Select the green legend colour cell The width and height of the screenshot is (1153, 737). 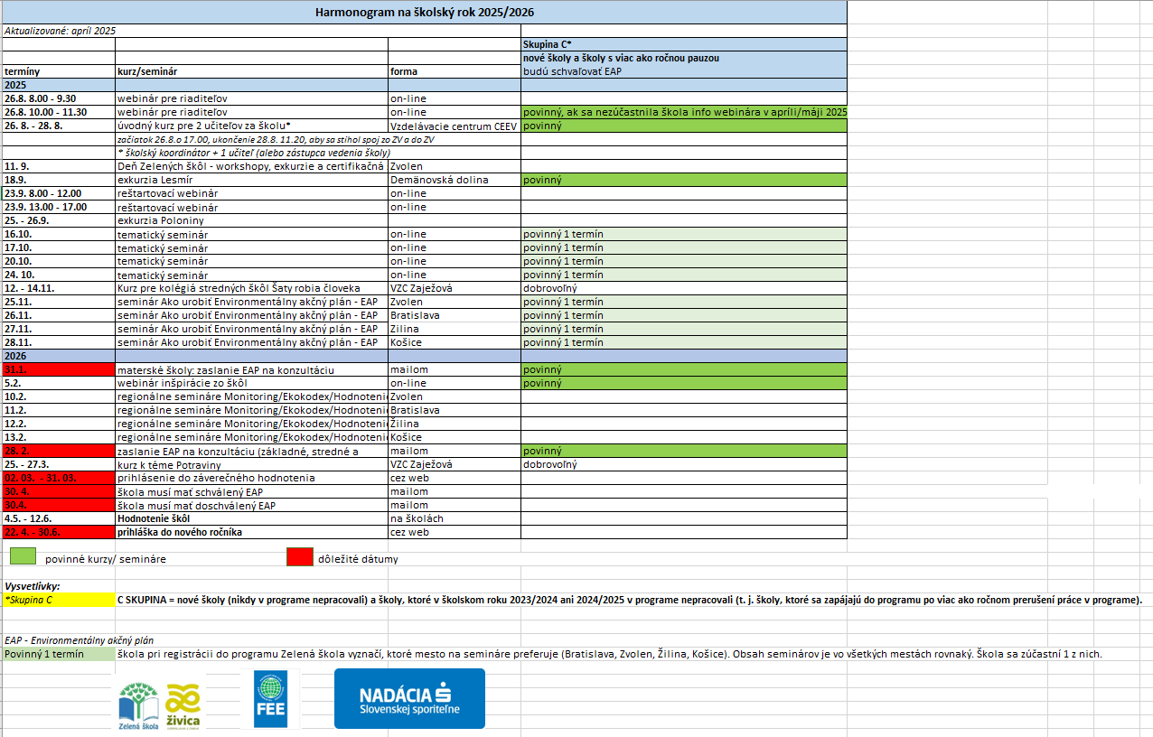21,557
